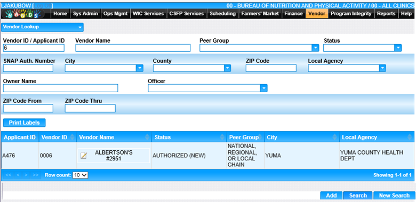This screenshot has width=416, height=202.
Task: Expand the Vendor Lookup dropdown
Action: (x=43, y=27)
